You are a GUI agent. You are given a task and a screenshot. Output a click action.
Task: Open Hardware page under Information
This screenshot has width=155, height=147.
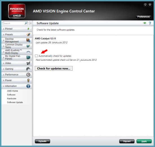(12, 98)
